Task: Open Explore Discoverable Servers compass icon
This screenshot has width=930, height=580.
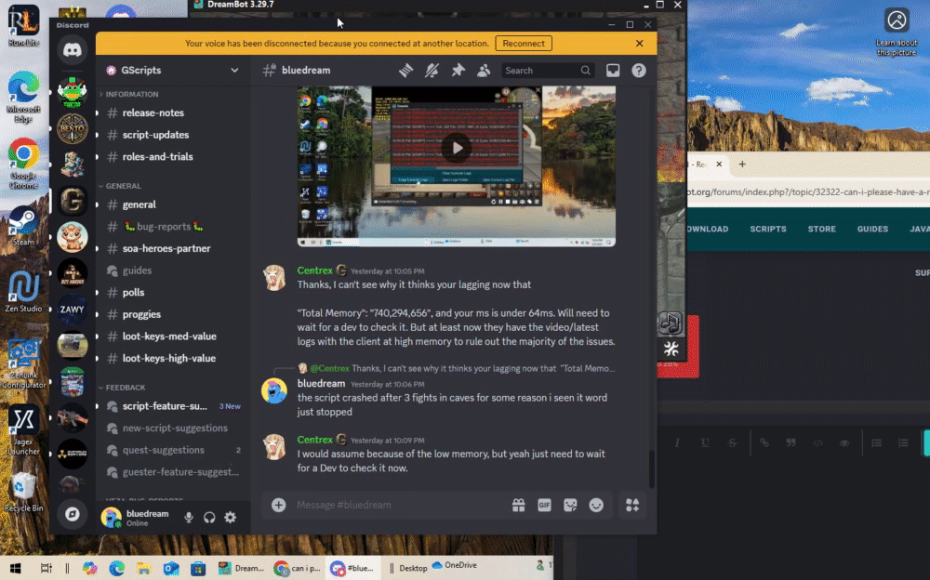Action: click(73, 514)
